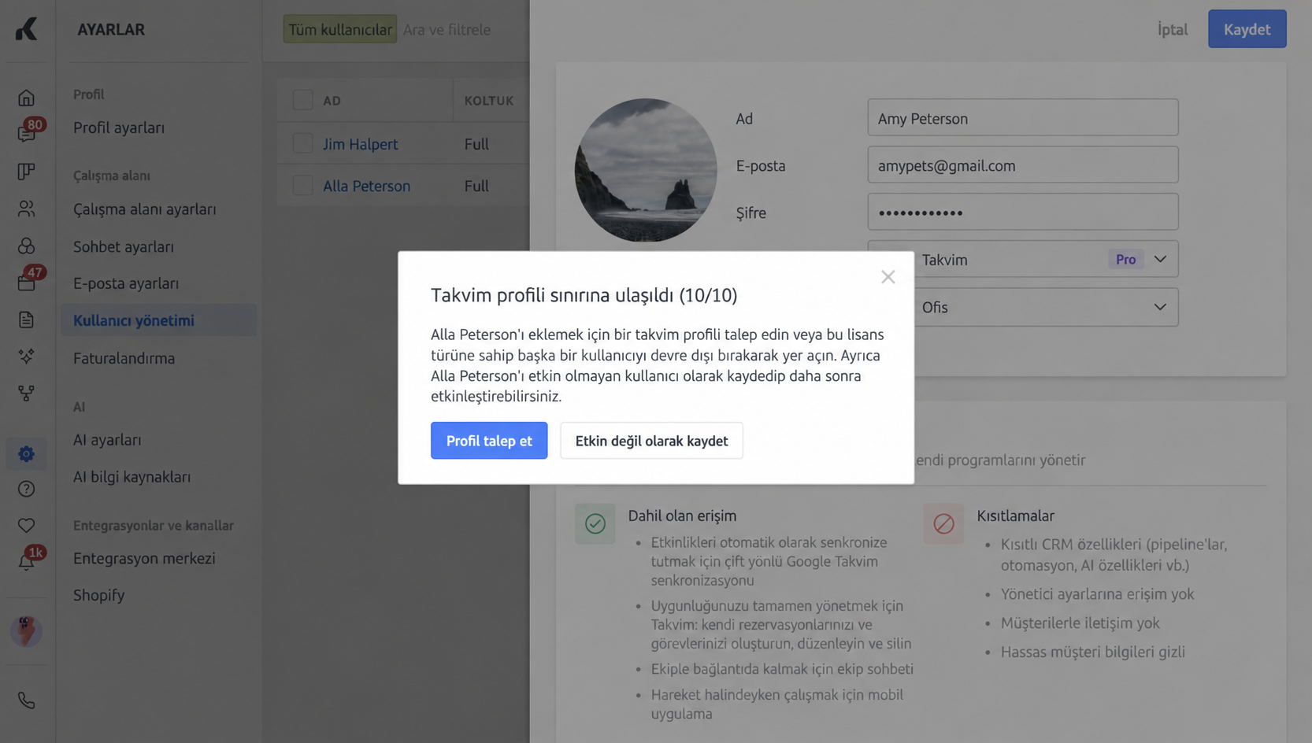Open the contacts people icon in sidebar
This screenshot has height=743, width=1312.
tap(26, 209)
